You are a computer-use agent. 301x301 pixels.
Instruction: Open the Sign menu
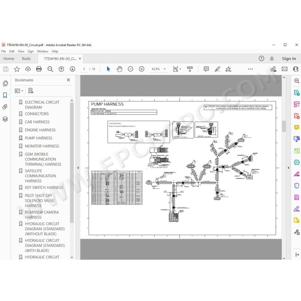coord(31,51)
